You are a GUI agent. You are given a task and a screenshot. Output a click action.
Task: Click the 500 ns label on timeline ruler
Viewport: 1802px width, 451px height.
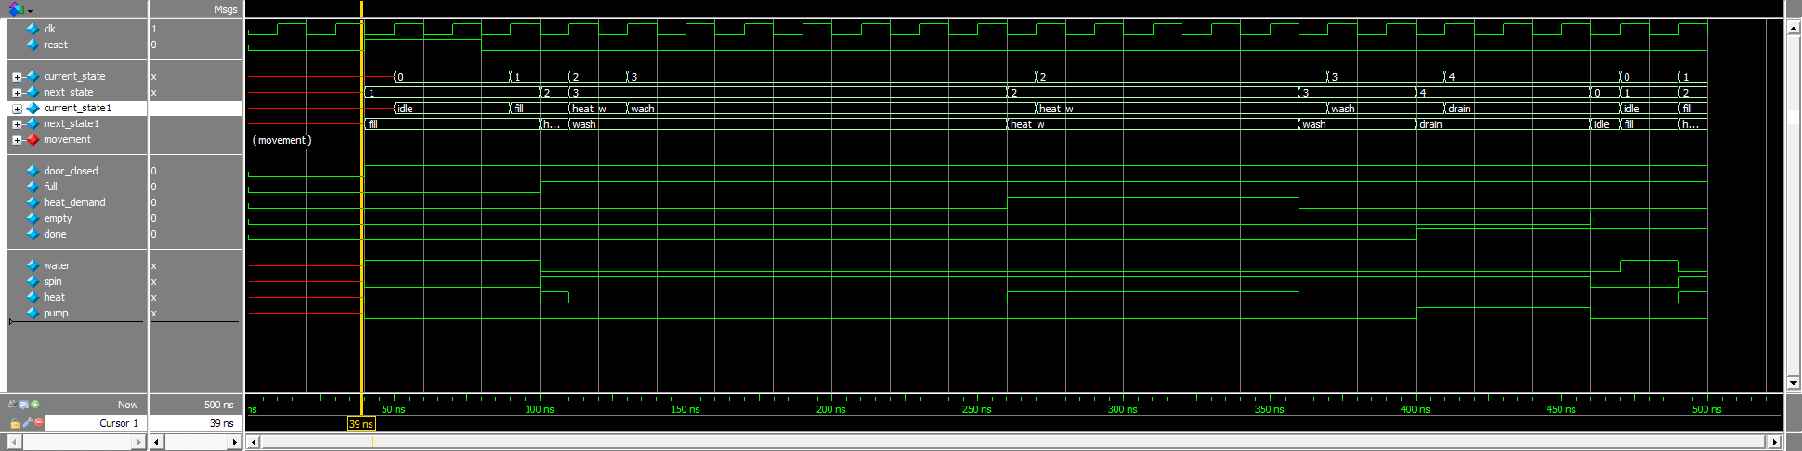1706,409
